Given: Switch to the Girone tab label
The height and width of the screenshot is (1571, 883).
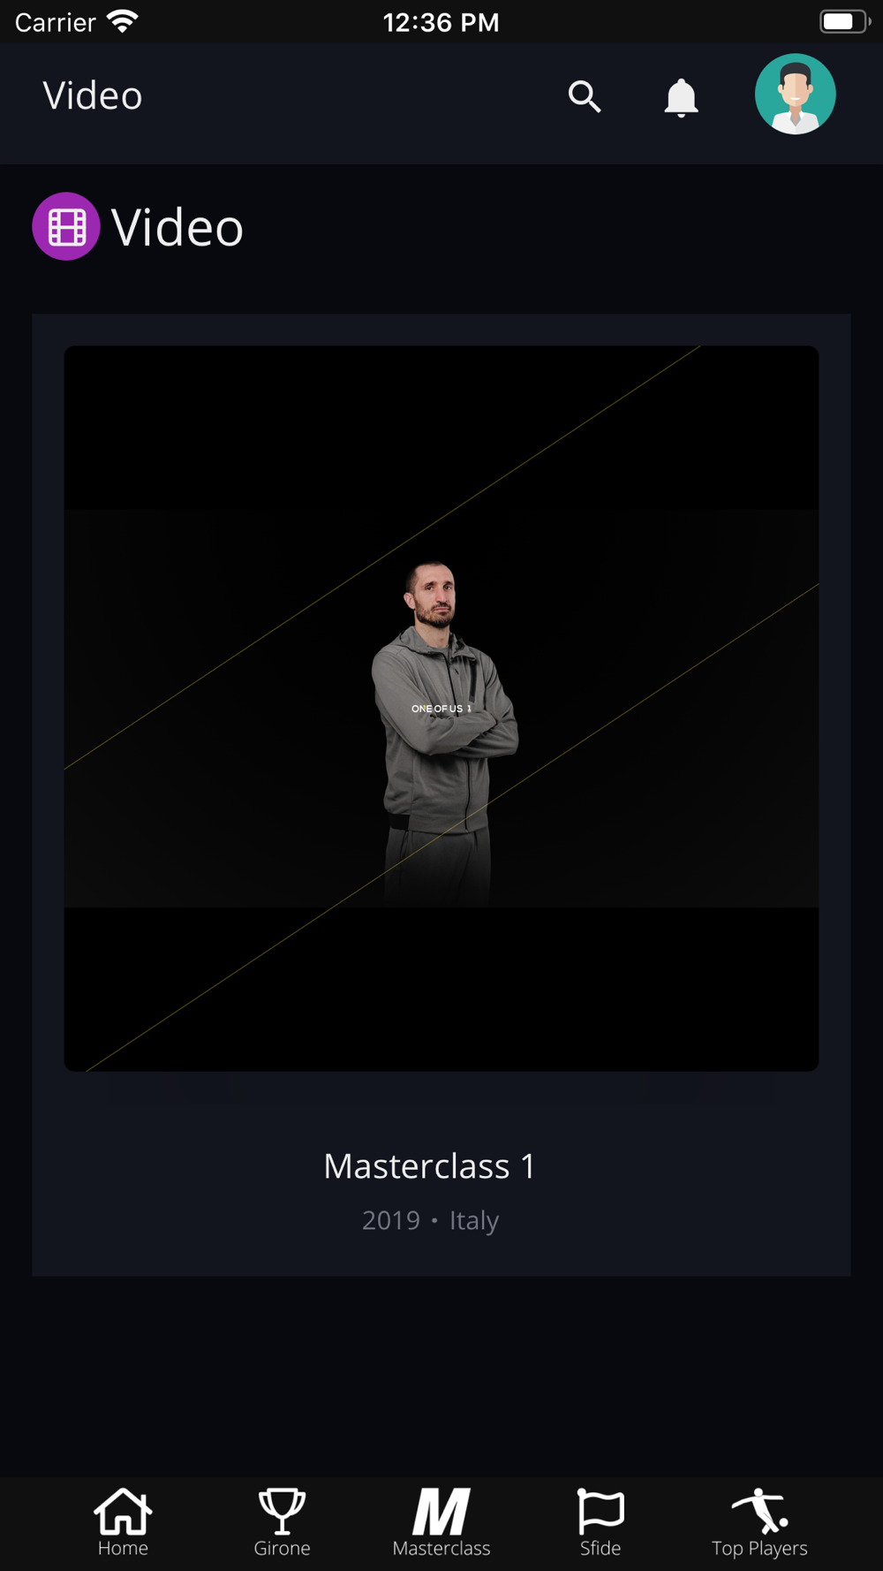Looking at the screenshot, I should click(x=282, y=1548).
